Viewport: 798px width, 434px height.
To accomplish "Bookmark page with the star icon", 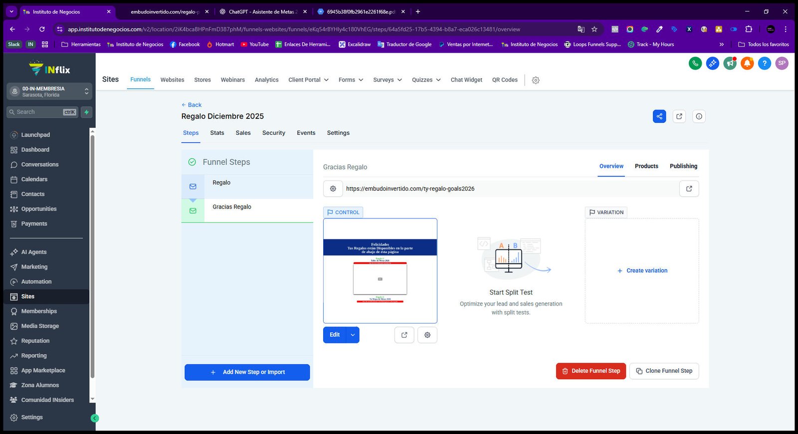I will [595, 29].
